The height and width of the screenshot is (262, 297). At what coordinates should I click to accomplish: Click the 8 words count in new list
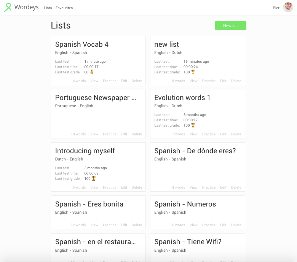pos(179,81)
